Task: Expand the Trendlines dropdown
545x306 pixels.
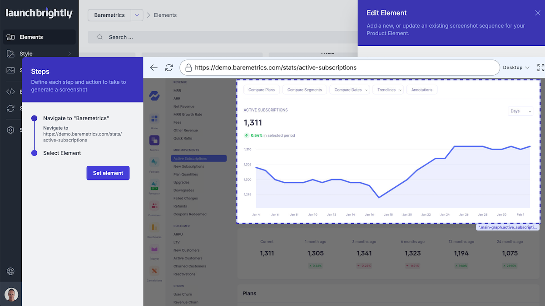Action: [x=388, y=90]
